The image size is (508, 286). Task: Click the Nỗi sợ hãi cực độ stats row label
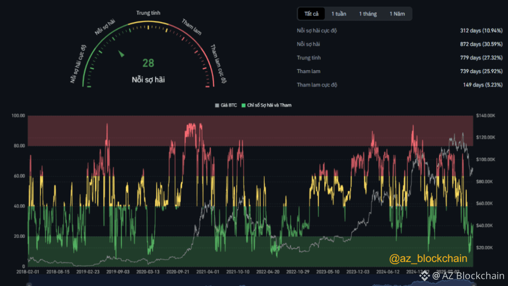[317, 31]
